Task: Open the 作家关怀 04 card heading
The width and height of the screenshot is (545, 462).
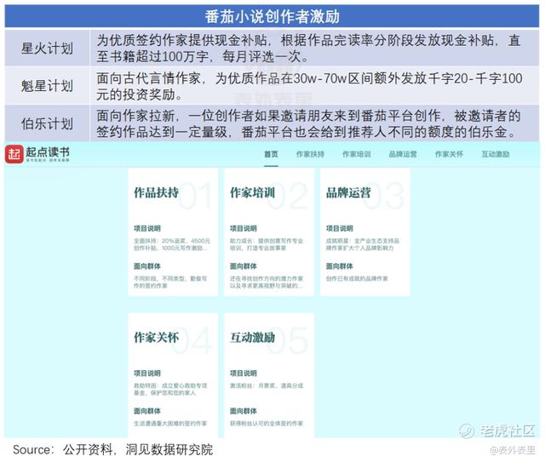Action: [157, 337]
